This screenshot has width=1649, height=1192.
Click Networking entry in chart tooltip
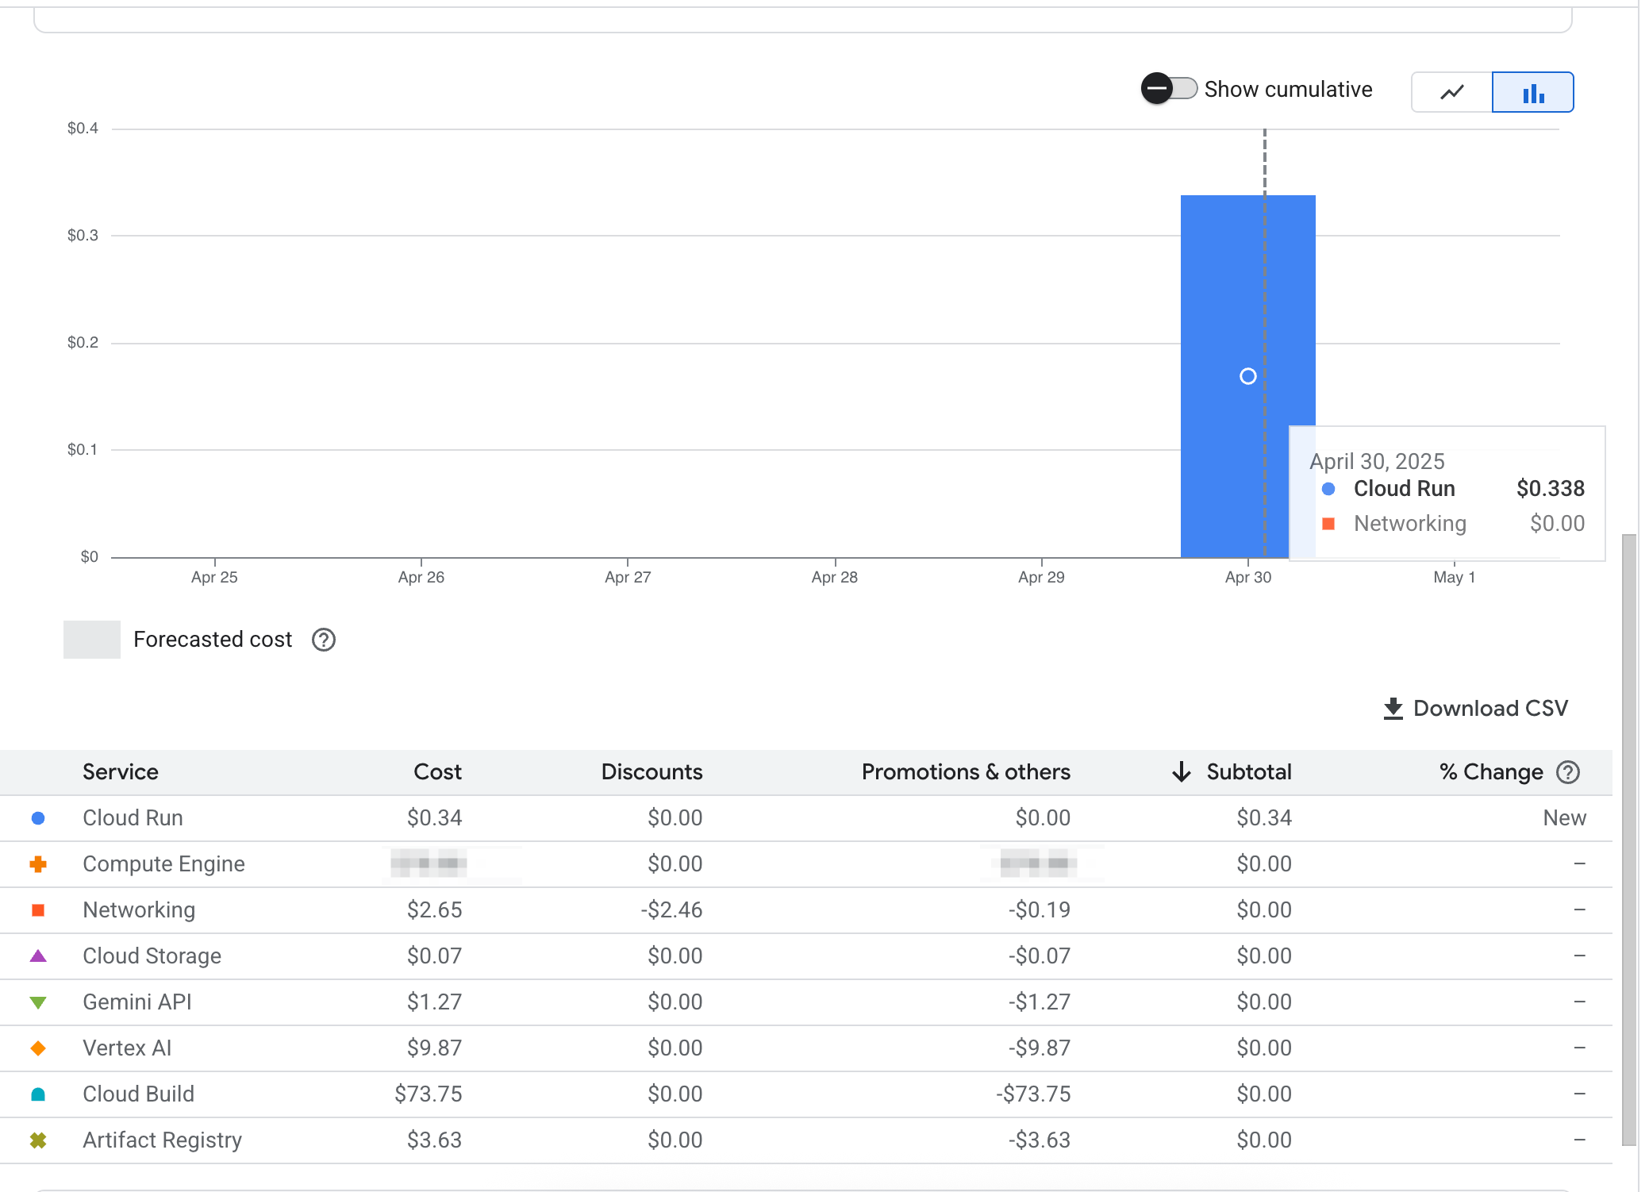[x=1453, y=524]
